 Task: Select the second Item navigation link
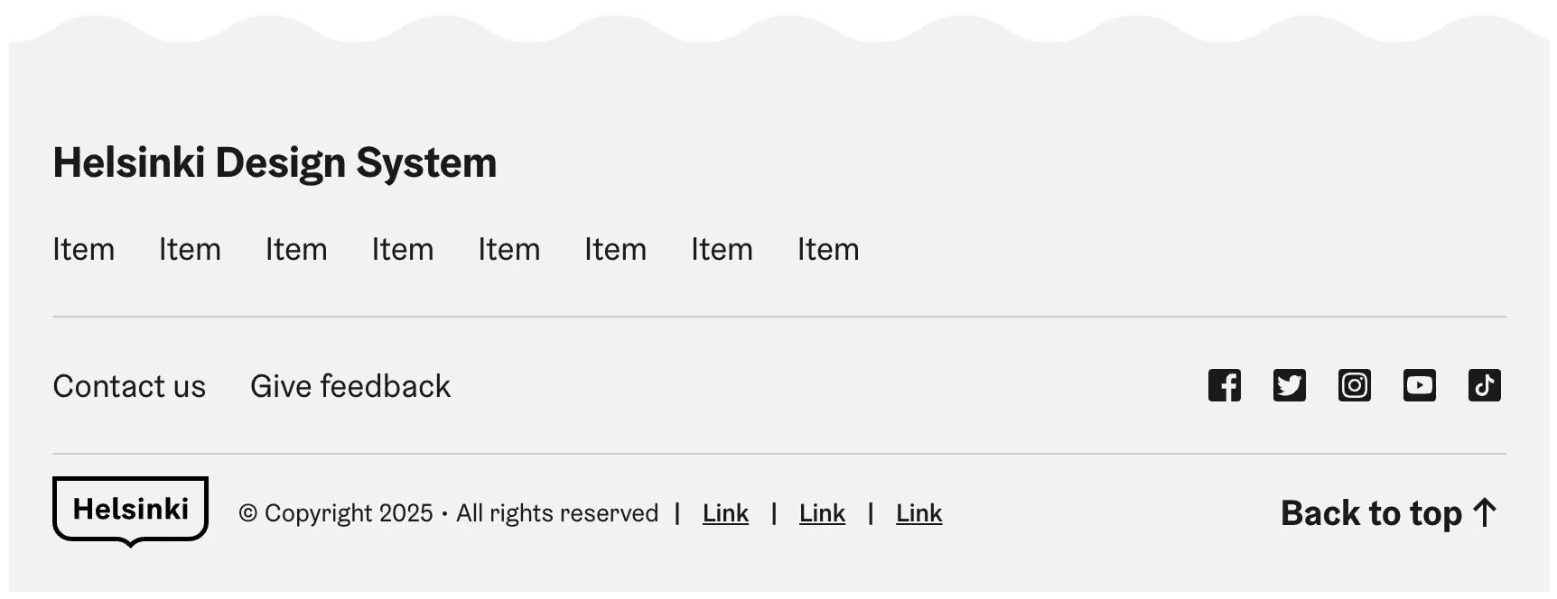click(x=190, y=249)
